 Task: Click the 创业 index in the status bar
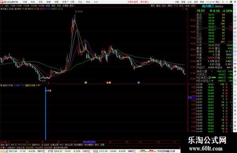[96, 151]
